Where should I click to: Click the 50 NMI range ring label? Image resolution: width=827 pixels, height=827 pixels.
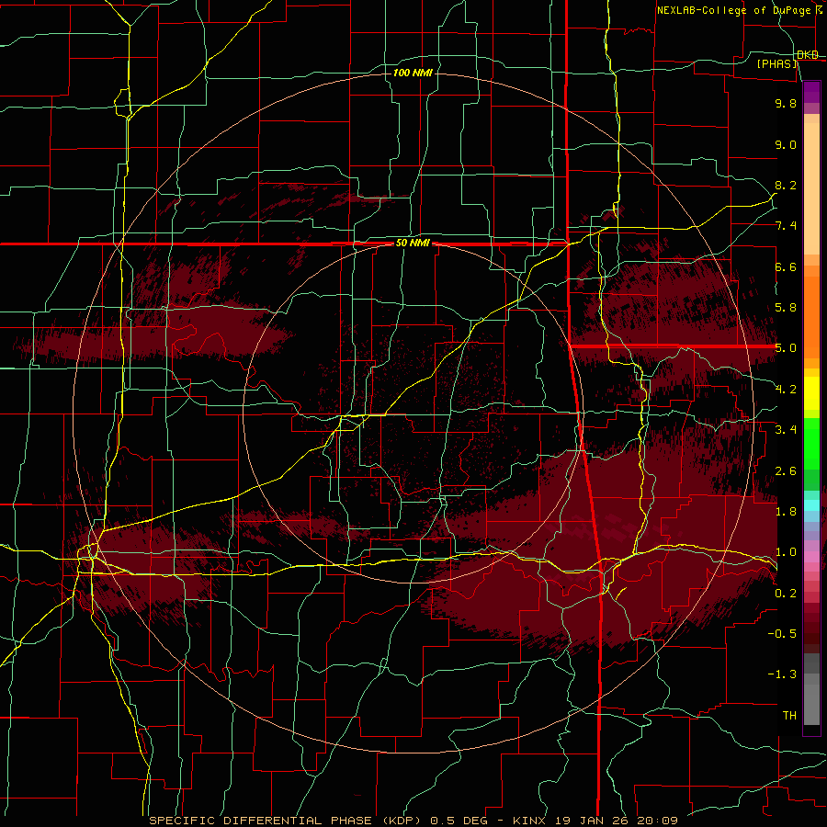click(x=413, y=243)
